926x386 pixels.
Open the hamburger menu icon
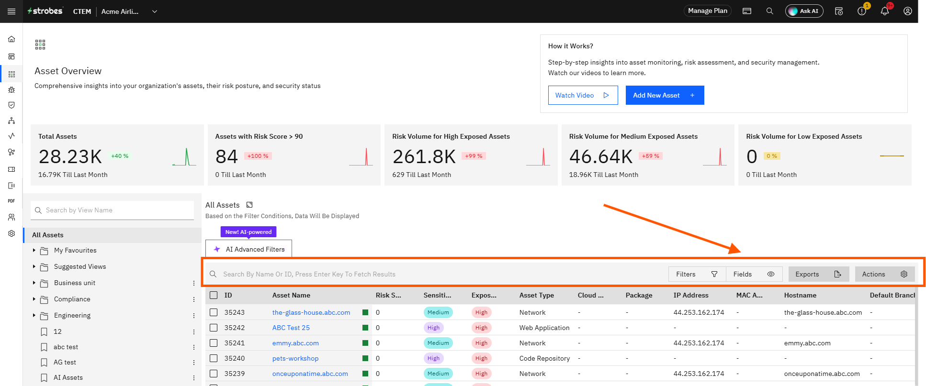(11, 11)
